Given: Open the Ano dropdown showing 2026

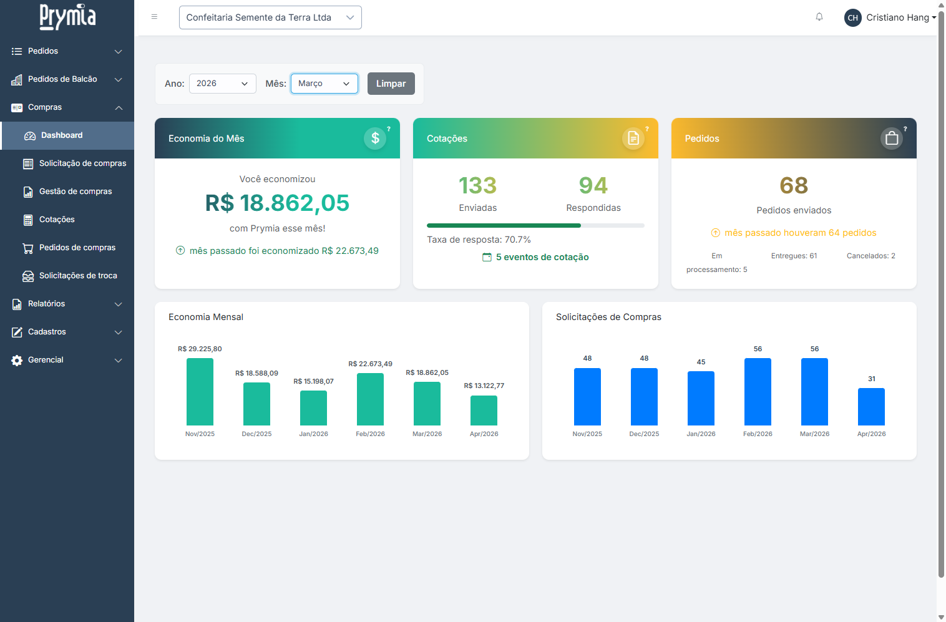Looking at the screenshot, I should coord(222,83).
